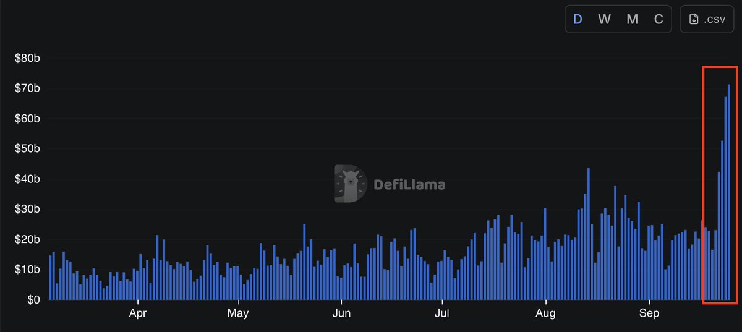Click the $40b y-axis label
742x332 pixels.
point(28,179)
